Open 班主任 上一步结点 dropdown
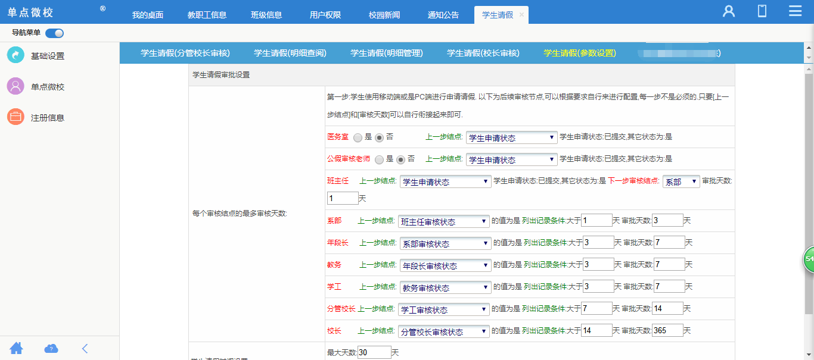The height and width of the screenshot is (360, 814). click(x=446, y=181)
